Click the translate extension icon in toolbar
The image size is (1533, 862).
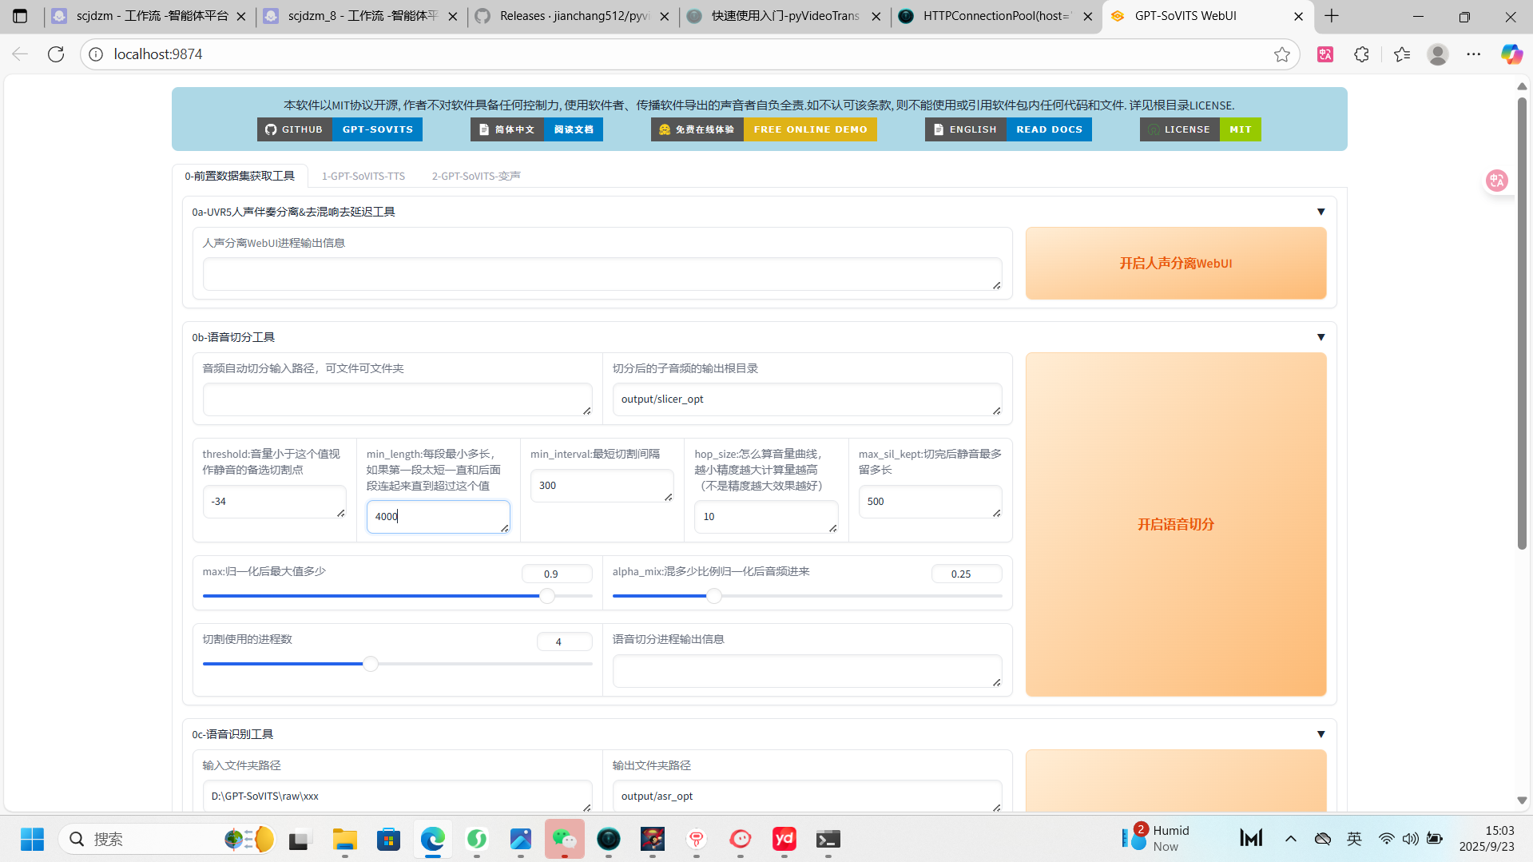point(1325,54)
